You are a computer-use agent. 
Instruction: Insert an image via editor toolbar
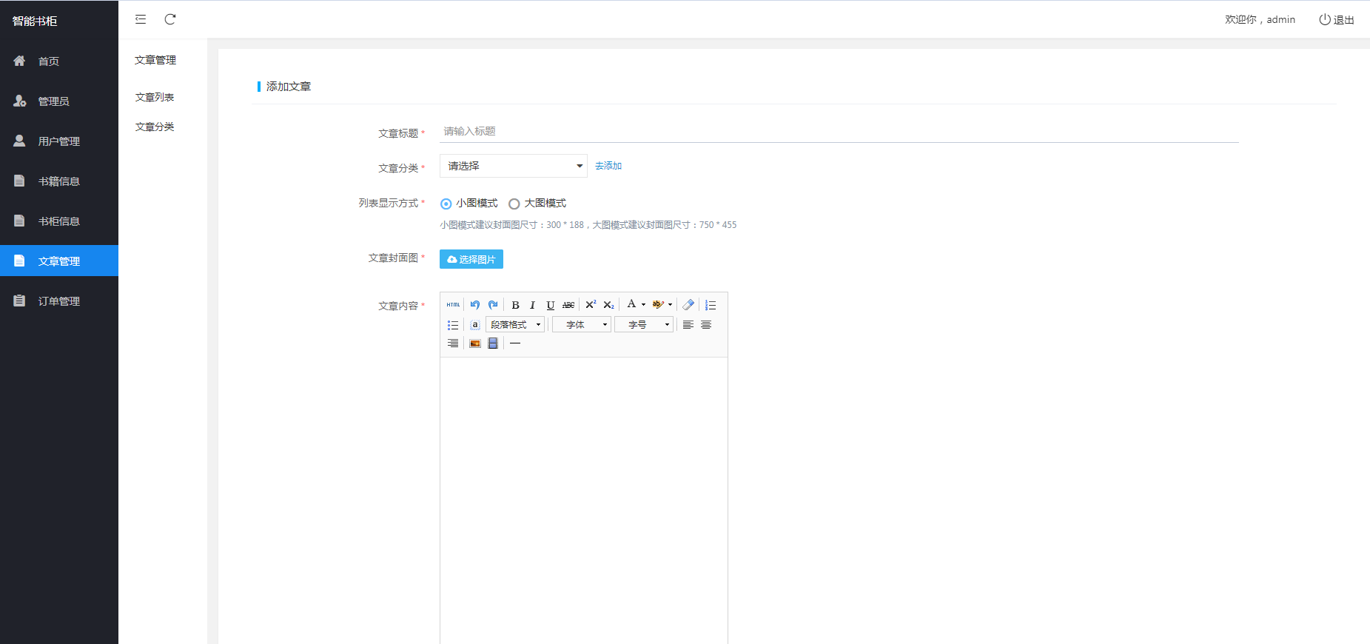pyautogui.click(x=475, y=343)
